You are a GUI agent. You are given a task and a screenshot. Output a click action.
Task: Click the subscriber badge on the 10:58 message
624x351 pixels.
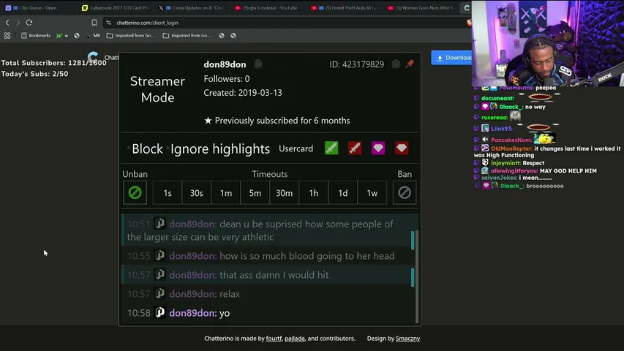[160, 312]
